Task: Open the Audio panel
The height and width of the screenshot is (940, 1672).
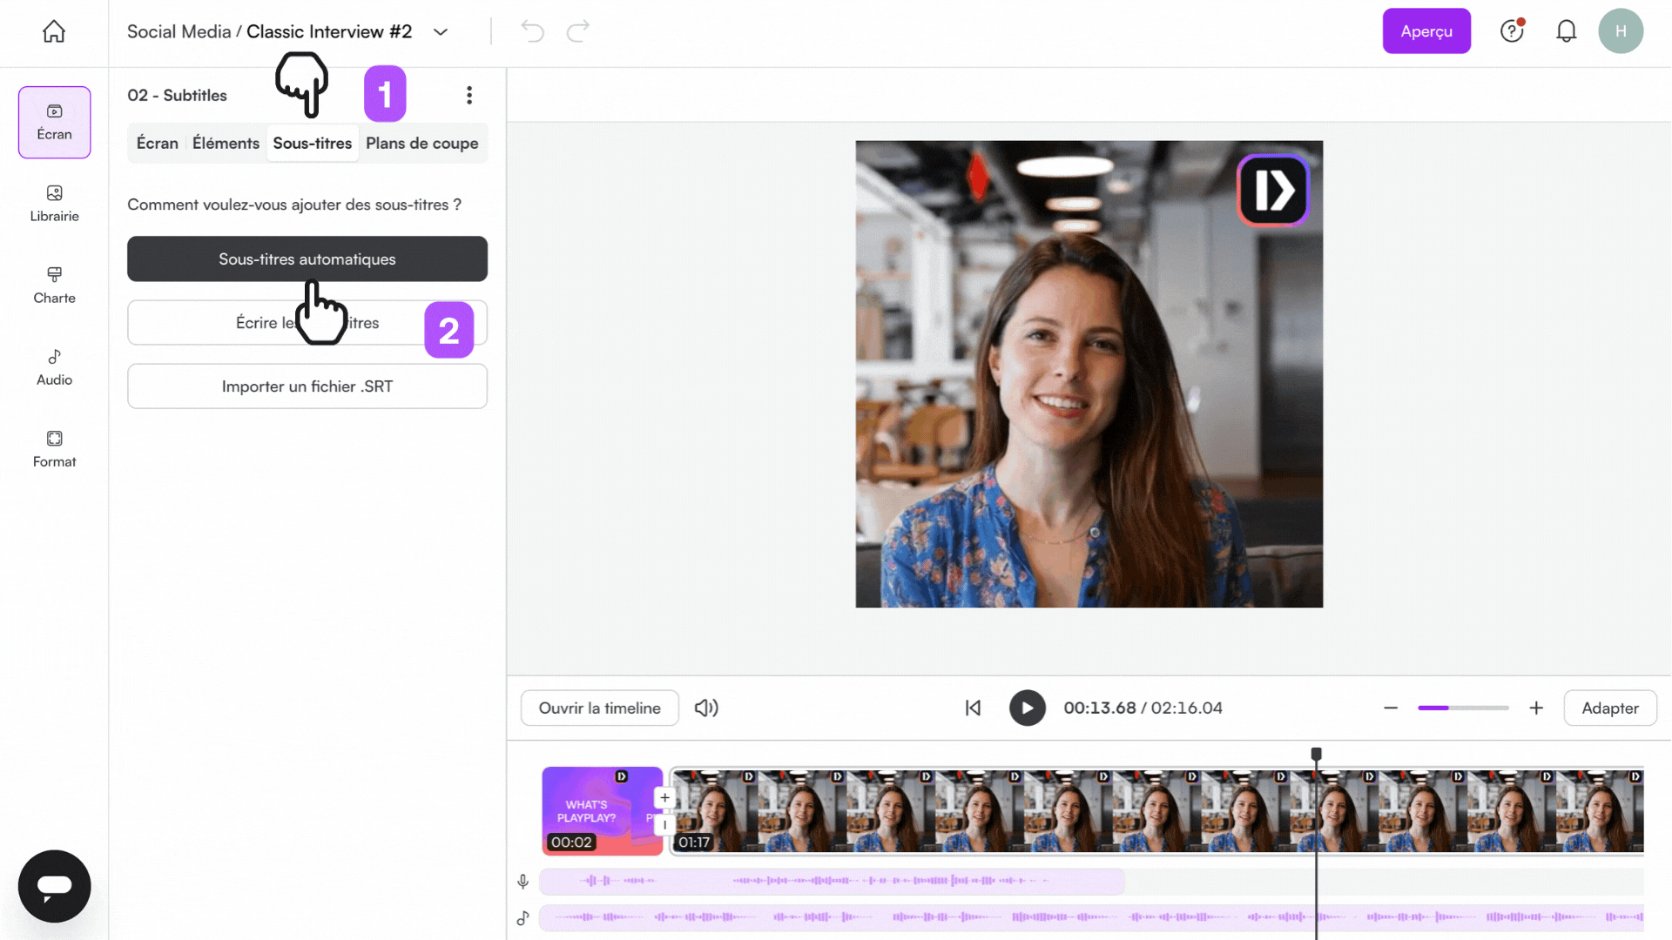Action: pyautogui.click(x=53, y=366)
